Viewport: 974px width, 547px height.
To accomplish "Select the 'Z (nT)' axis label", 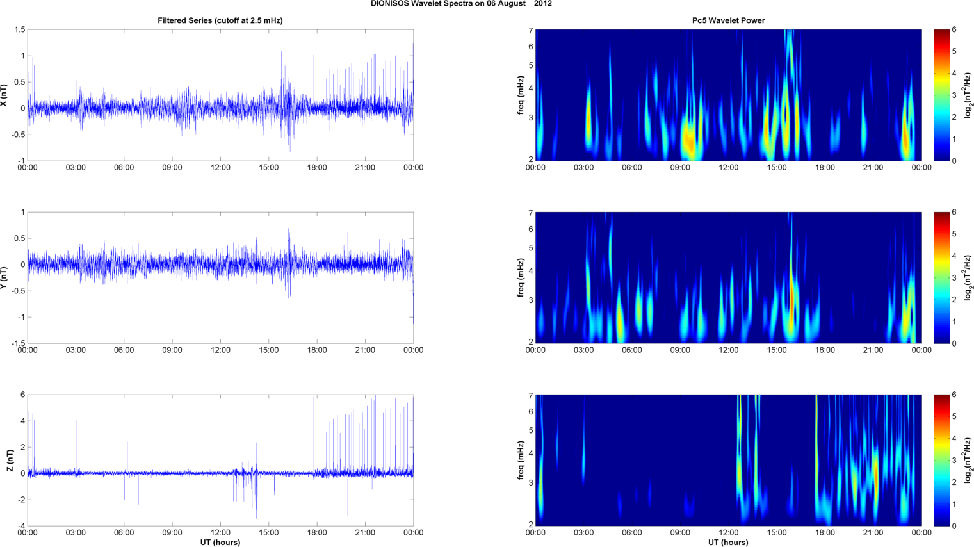I will tap(10, 460).
